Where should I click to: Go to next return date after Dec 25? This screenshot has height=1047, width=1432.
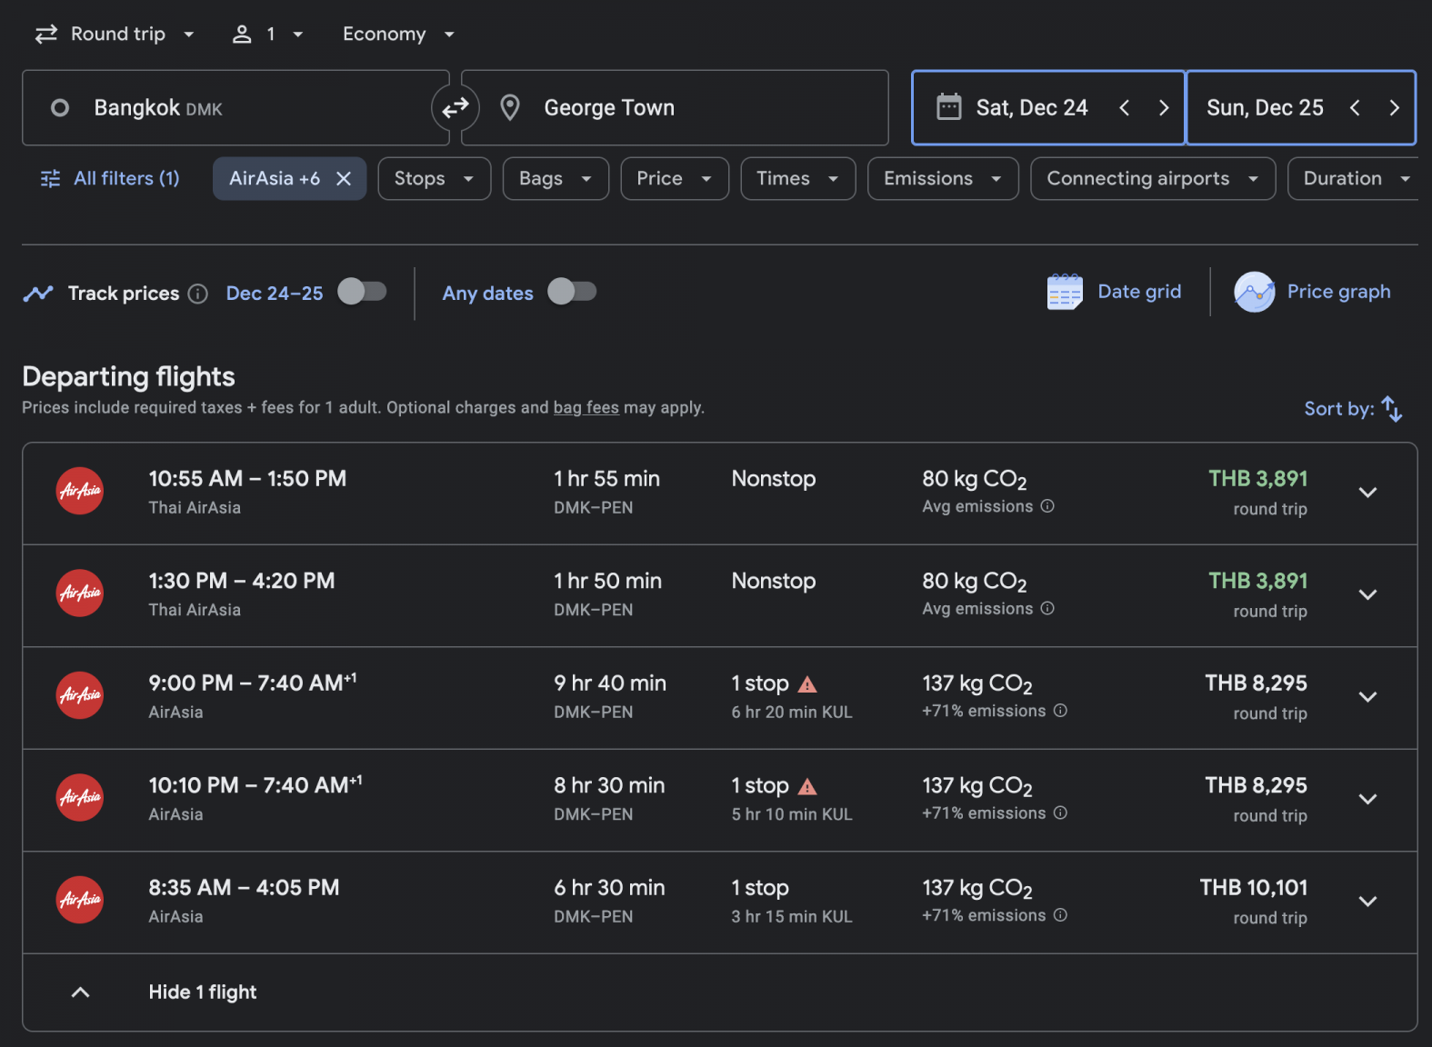pyautogui.click(x=1394, y=108)
